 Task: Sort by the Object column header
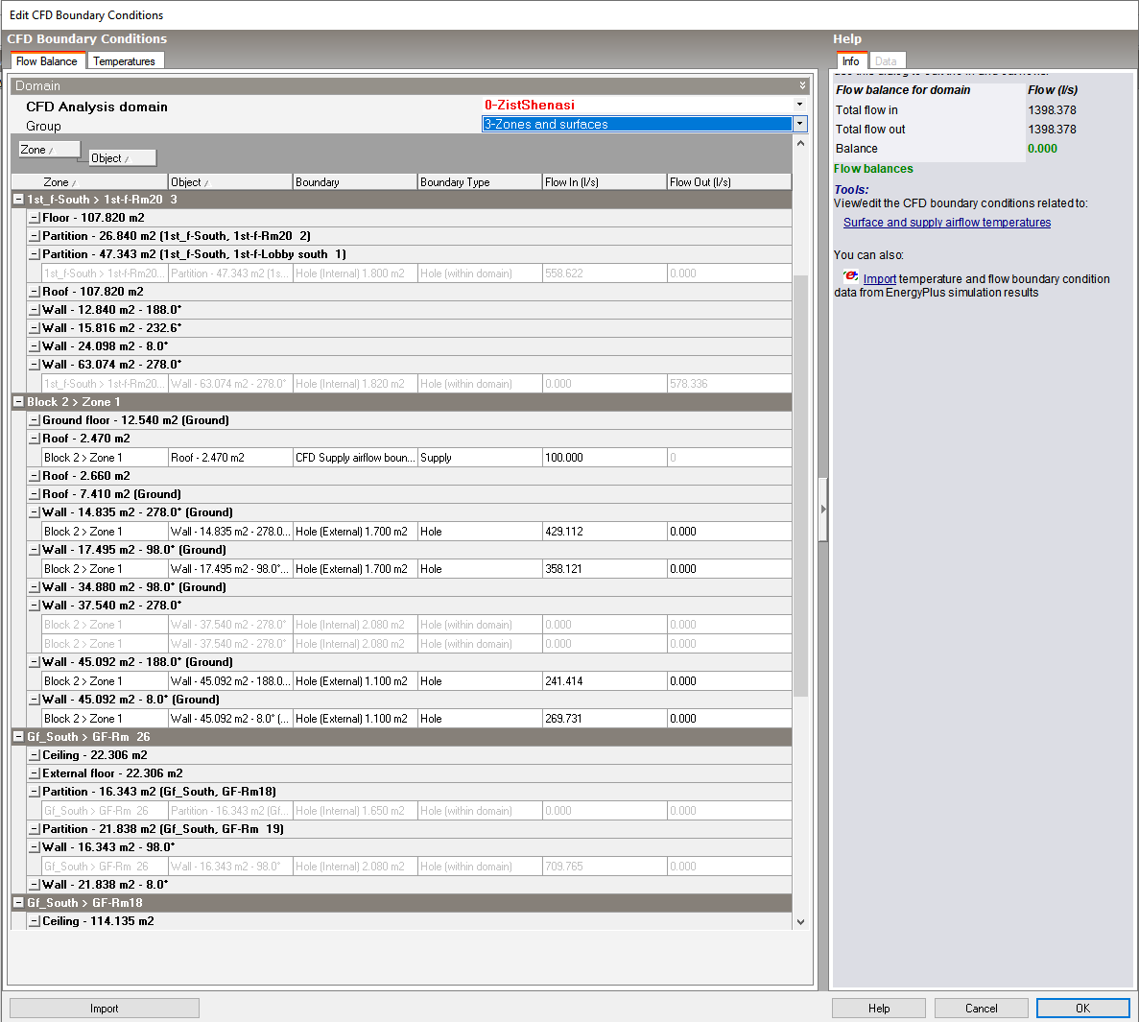(x=230, y=182)
